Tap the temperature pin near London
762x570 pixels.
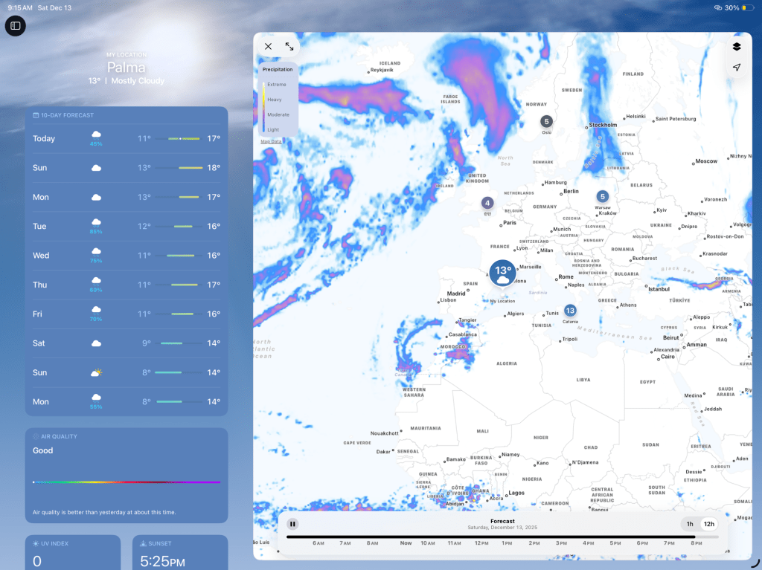[x=487, y=203]
